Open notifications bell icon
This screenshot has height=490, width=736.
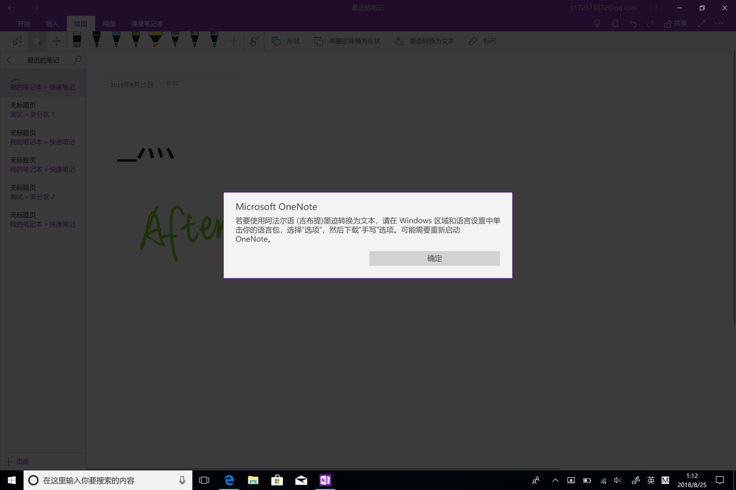click(615, 24)
